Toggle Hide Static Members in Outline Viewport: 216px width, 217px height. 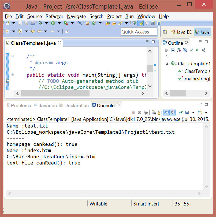191,50
